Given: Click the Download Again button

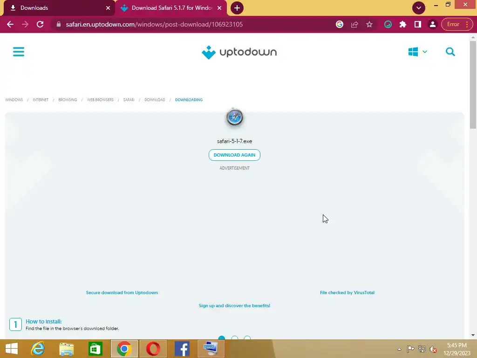Looking at the screenshot, I should (x=234, y=155).
